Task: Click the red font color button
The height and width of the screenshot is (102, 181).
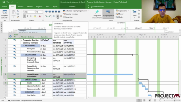Action: coord(40,16)
